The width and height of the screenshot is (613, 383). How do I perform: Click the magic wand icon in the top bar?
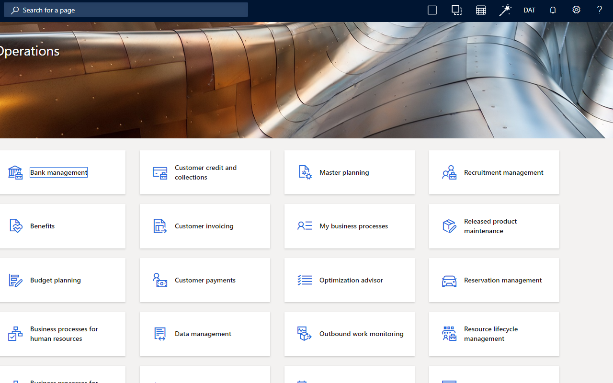point(505,10)
